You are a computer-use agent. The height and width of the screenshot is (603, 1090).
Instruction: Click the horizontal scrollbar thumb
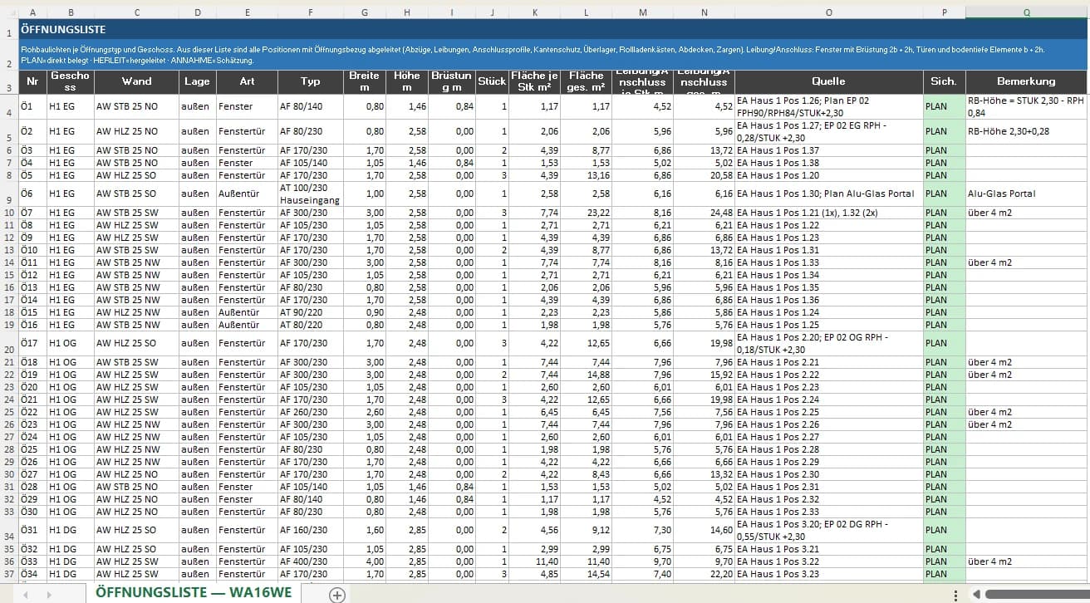[1037, 595]
